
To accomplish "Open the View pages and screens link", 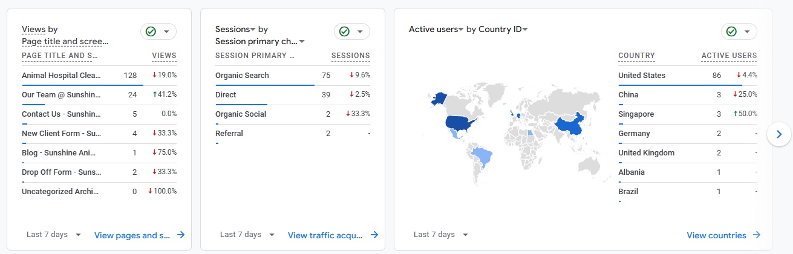I will tap(132, 235).
